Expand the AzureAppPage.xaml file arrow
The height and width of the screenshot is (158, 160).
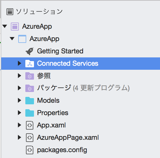(19, 137)
